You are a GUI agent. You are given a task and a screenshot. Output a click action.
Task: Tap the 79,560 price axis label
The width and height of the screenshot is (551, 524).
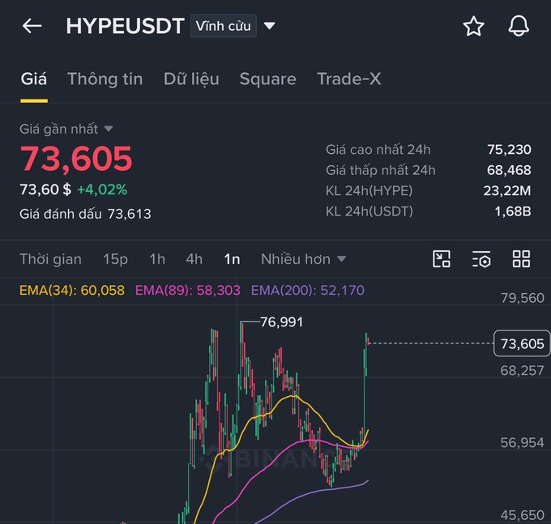tap(523, 298)
